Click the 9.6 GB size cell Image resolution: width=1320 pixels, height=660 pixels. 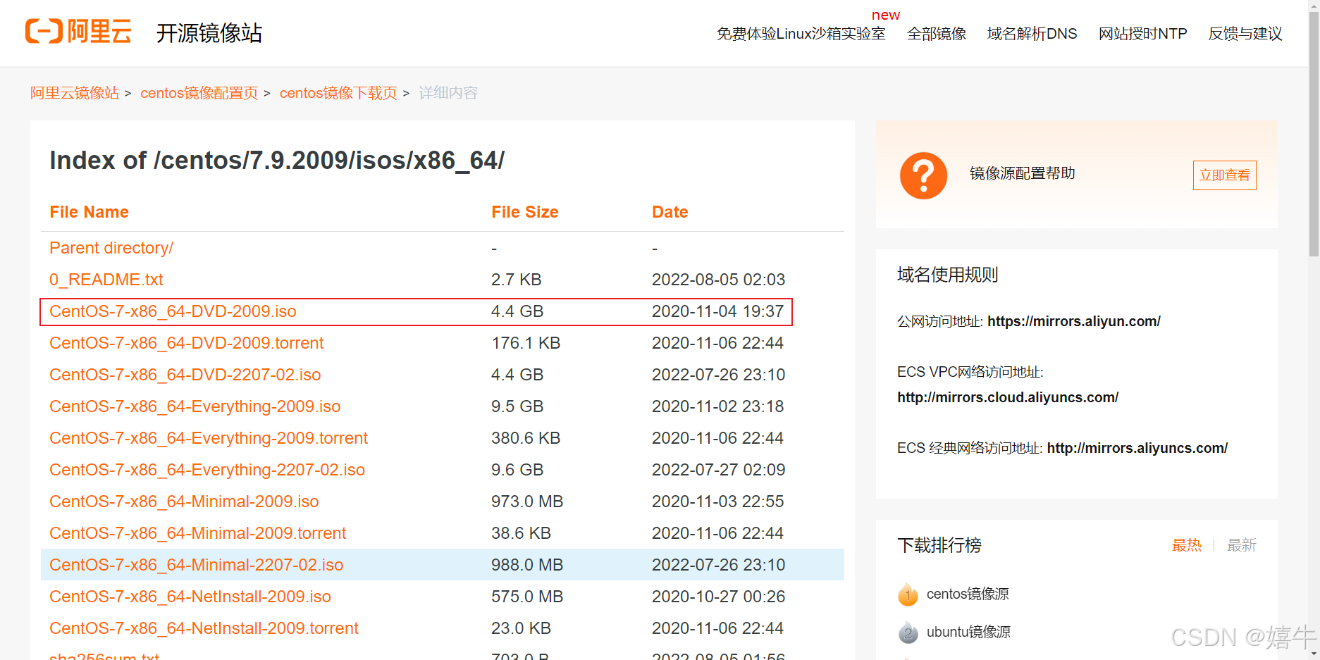tap(517, 470)
